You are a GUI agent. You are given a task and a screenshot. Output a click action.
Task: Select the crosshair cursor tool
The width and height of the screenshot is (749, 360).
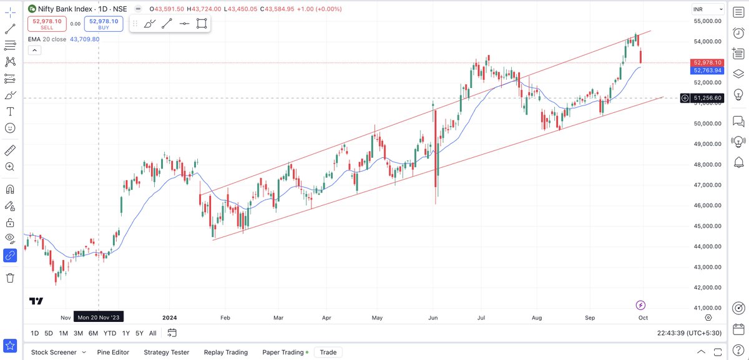tap(10, 12)
